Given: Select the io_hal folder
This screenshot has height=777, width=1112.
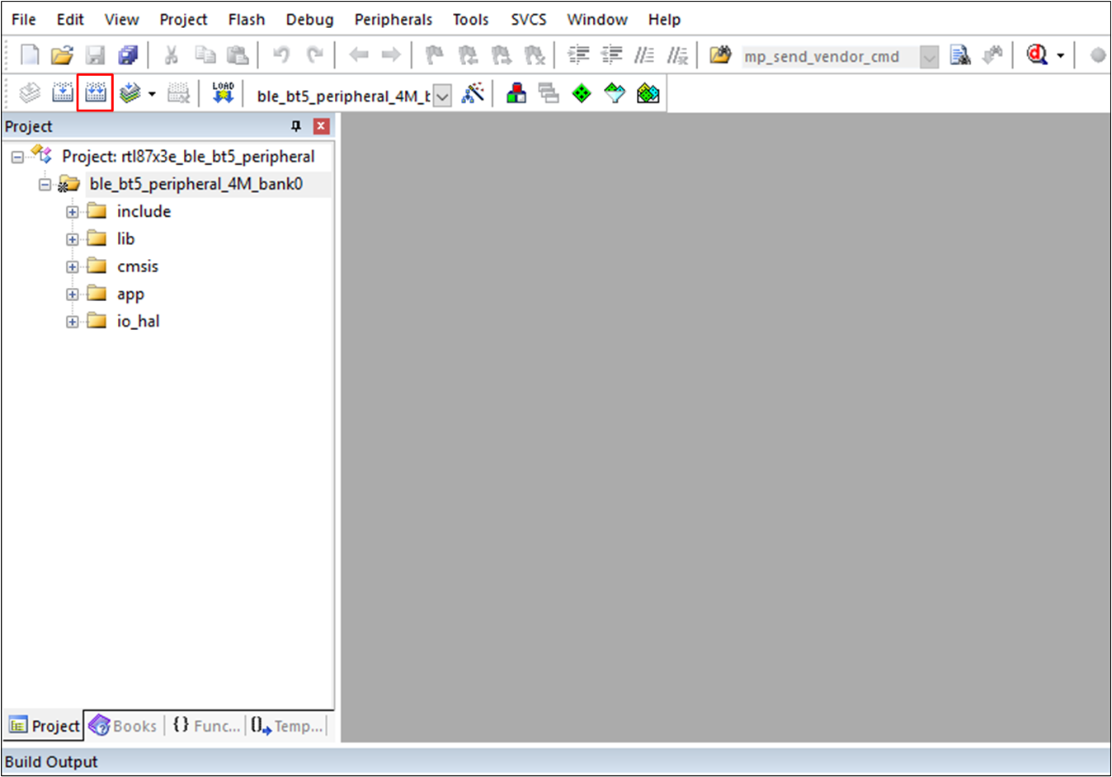Looking at the screenshot, I should 138,322.
